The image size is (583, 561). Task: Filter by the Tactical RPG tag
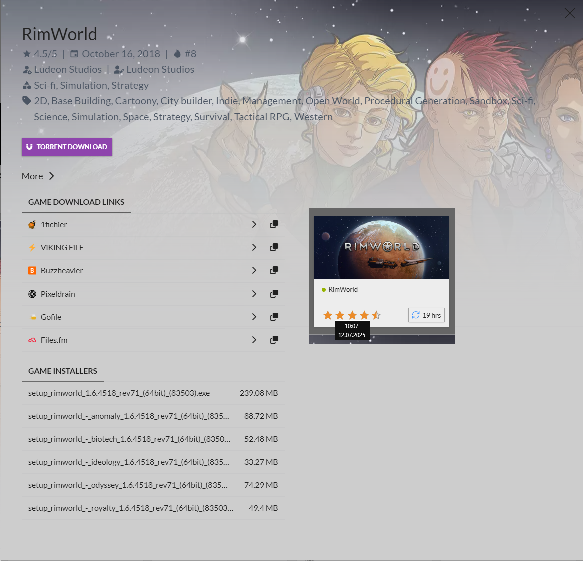pos(262,117)
